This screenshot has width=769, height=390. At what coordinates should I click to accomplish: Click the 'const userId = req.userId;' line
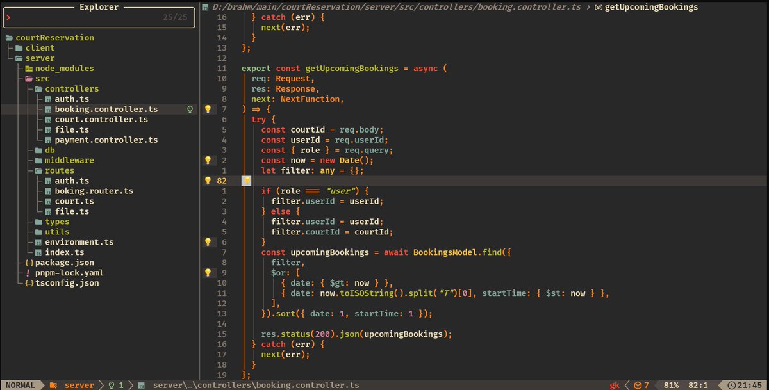click(325, 140)
